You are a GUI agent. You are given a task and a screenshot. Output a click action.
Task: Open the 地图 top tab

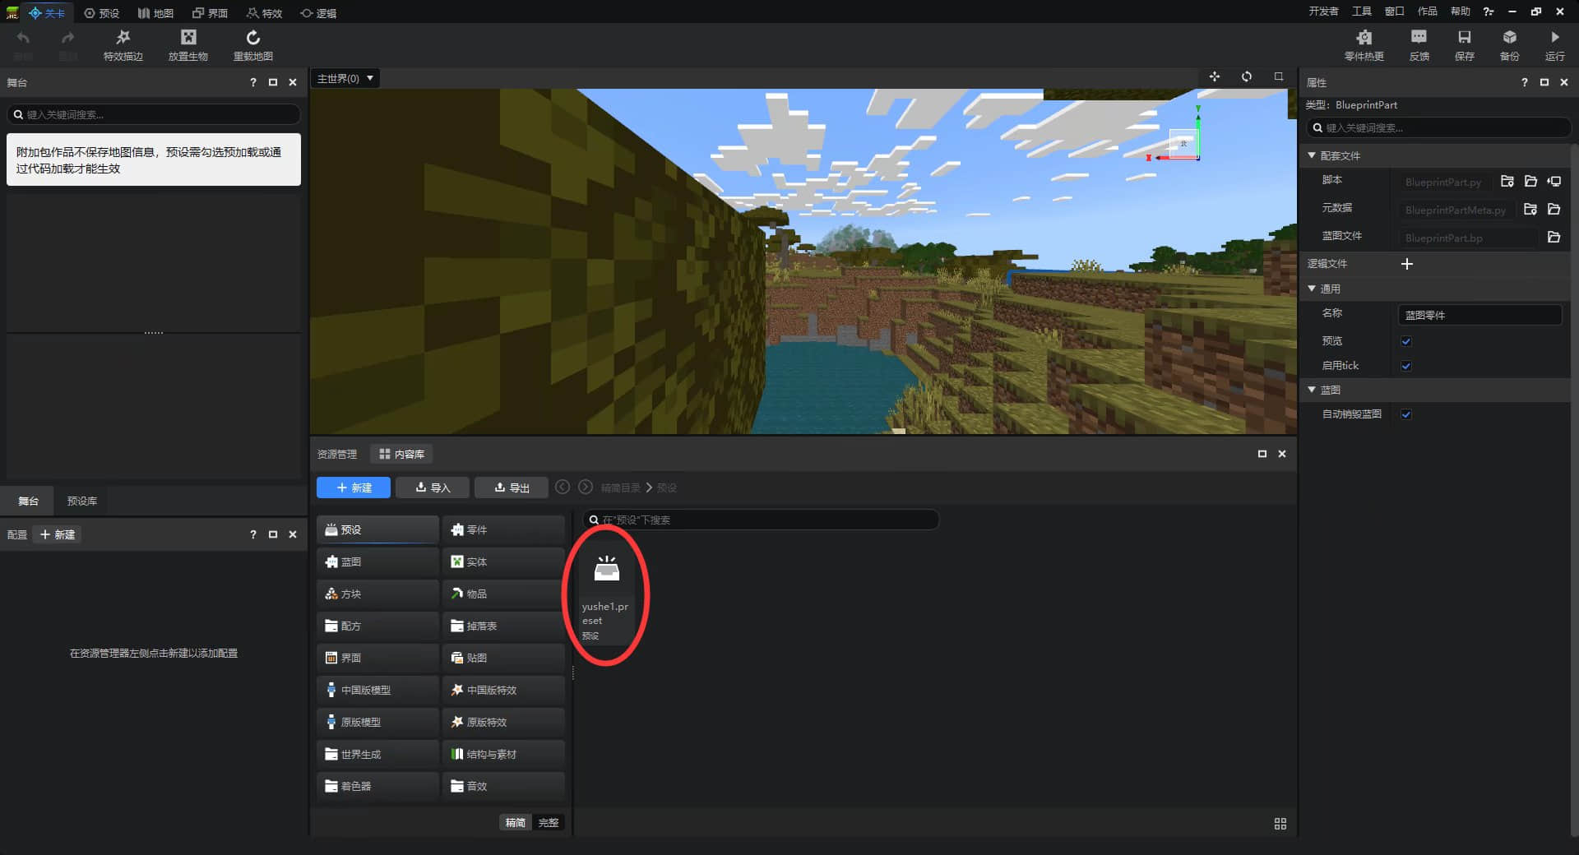(155, 13)
